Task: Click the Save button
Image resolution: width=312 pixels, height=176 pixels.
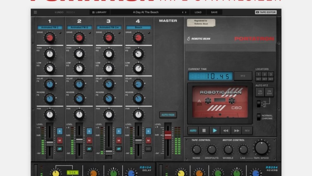Action: [x=214, y=12]
